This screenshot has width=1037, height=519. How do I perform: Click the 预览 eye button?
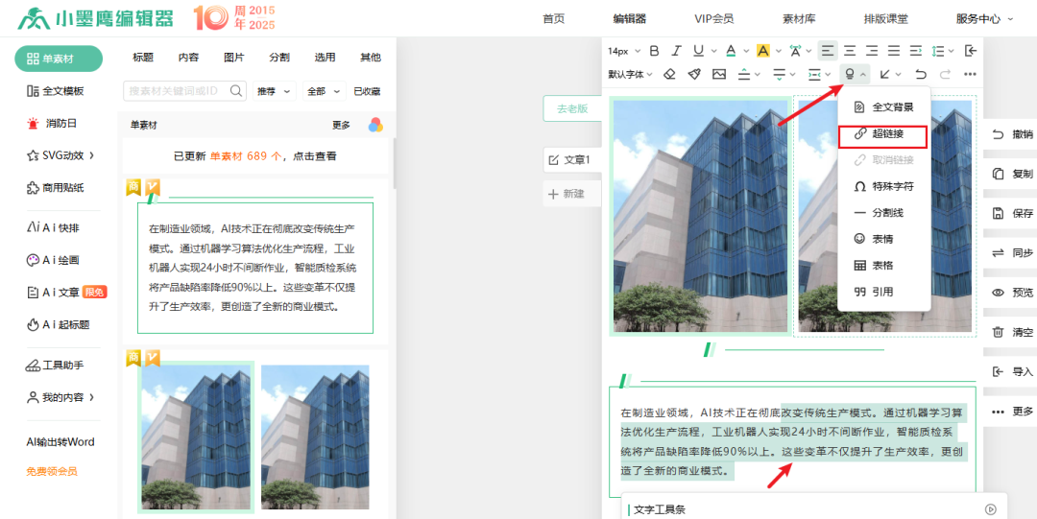[x=1012, y=293]
